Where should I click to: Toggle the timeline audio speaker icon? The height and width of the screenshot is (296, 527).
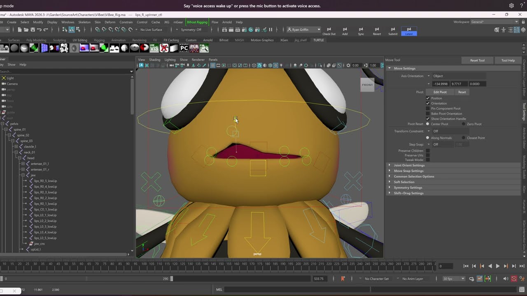pyautogui.click(x=506, y=279)
